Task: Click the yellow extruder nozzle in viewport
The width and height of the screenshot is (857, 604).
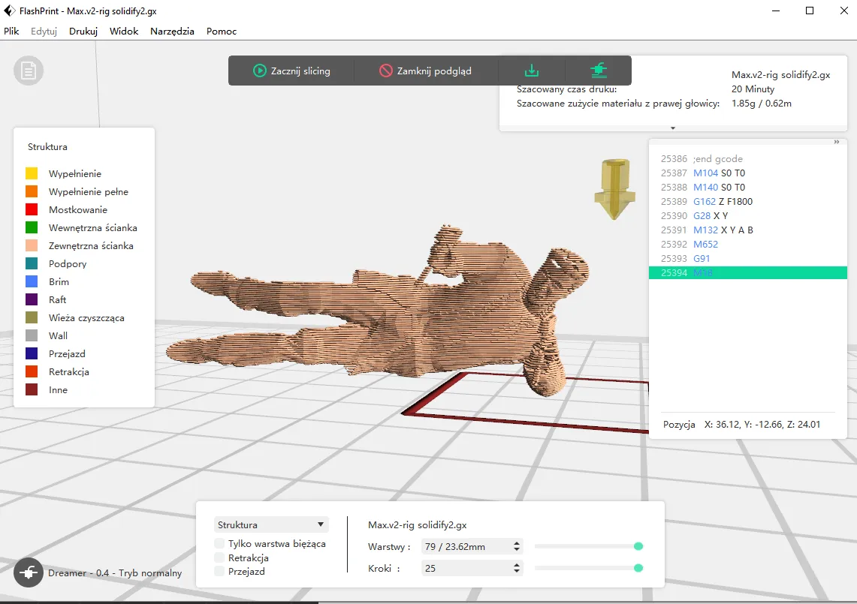Action: 614,189
